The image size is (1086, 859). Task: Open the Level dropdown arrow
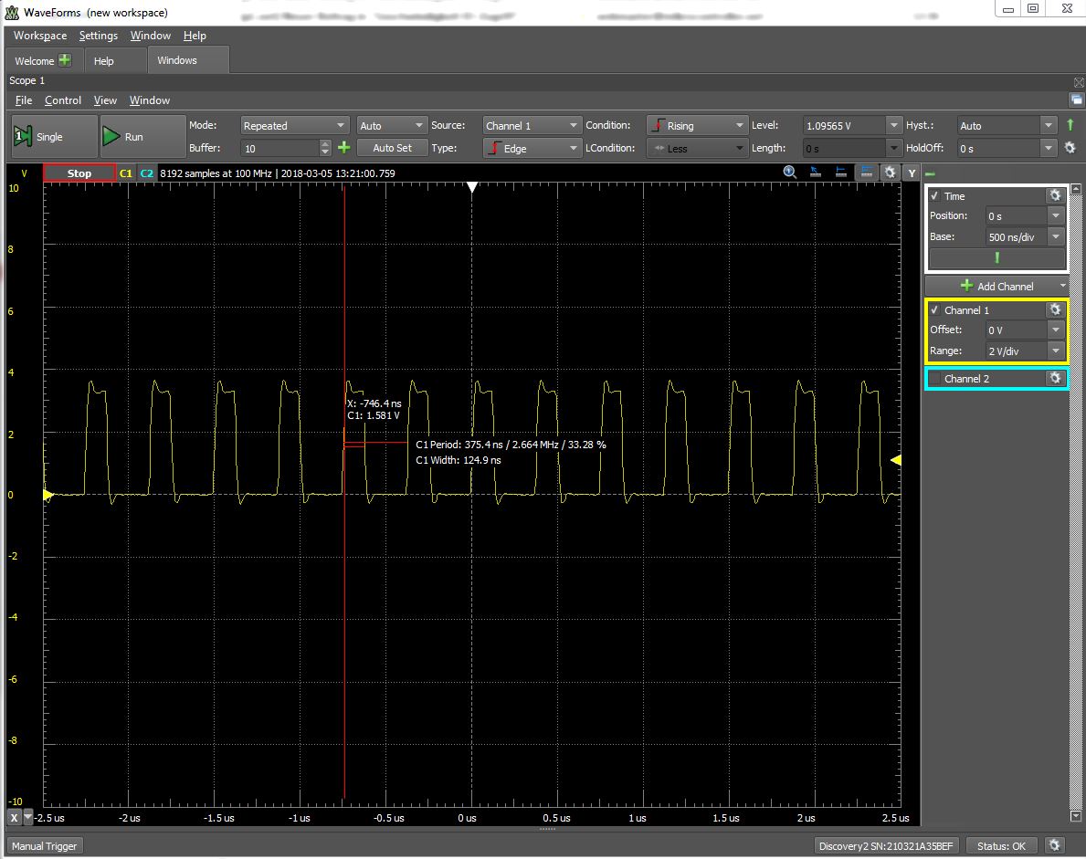[x=894, y=125]
